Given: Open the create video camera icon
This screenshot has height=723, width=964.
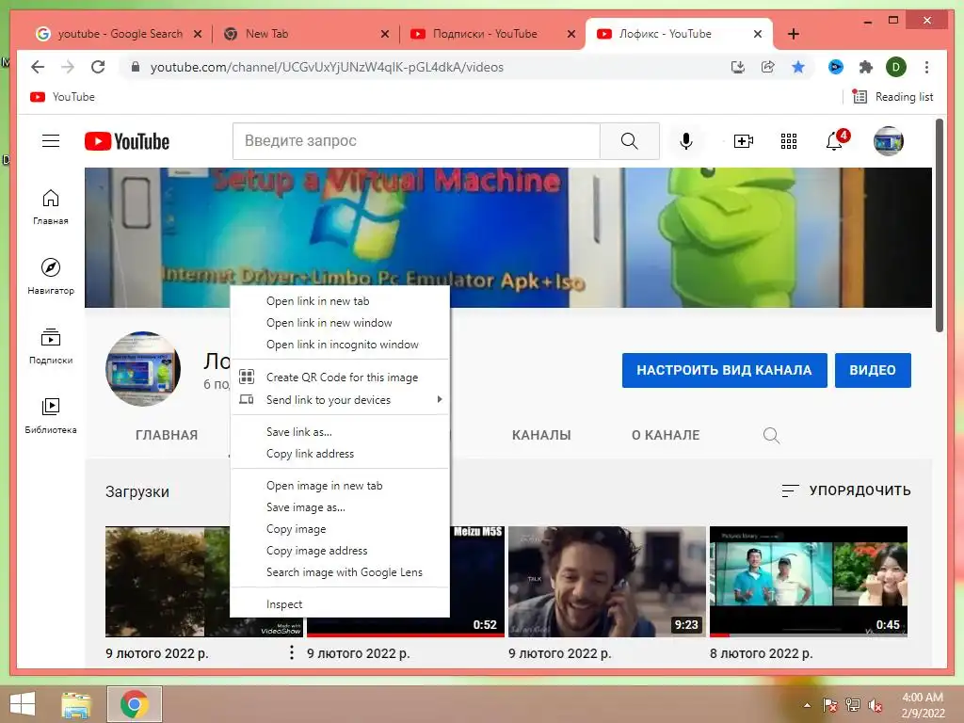Looking at the screenshot, I should pyautogui.click(x=744, y=141).
